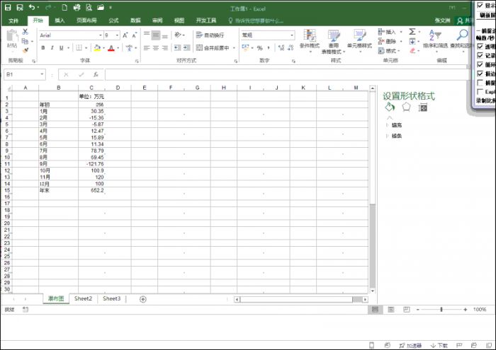Open the Name Box dropdown arrow

(42, 74)
